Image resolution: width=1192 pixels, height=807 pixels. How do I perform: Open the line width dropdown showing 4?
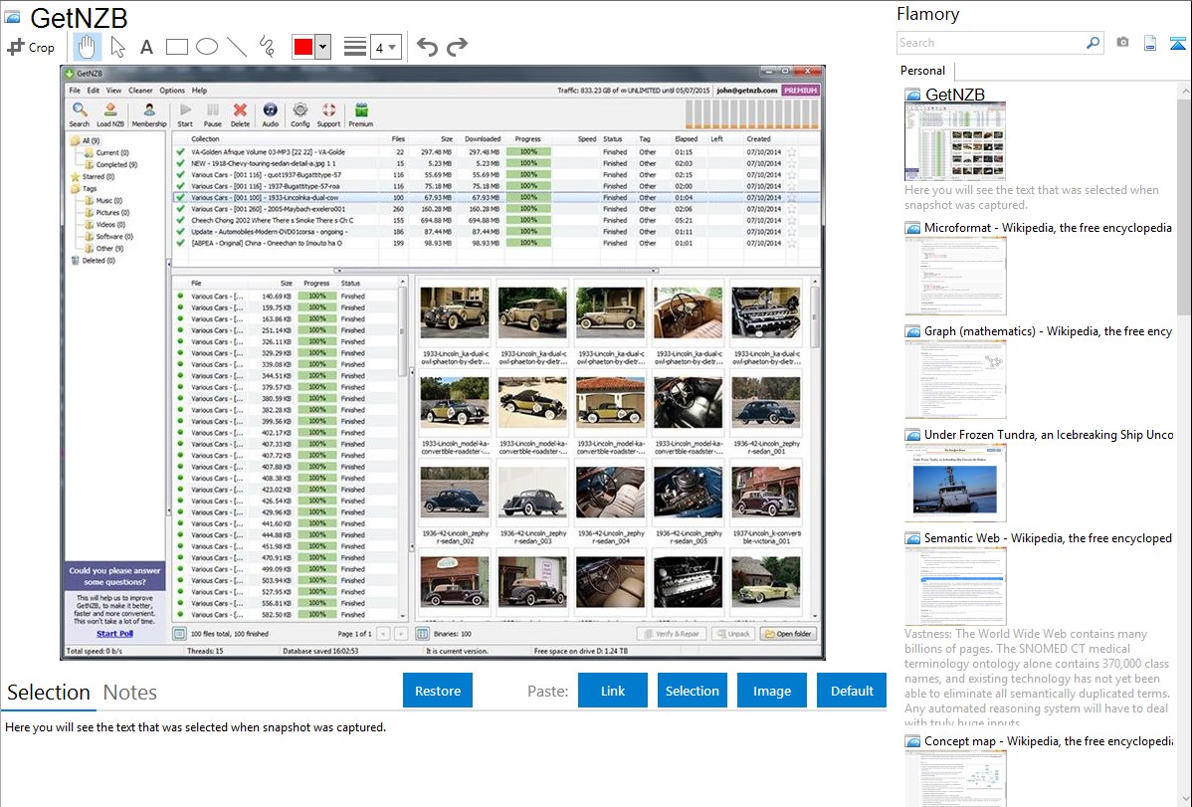tap(386, 47)
